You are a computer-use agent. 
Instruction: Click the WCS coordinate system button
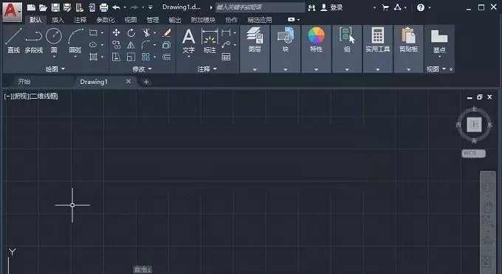473,153
